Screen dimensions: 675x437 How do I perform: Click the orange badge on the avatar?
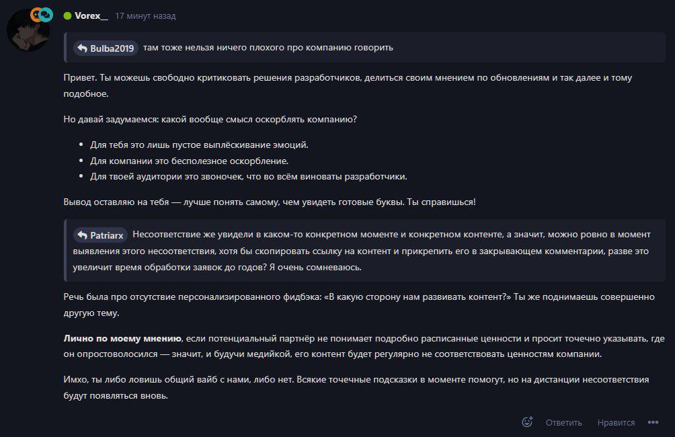(36, 13)
